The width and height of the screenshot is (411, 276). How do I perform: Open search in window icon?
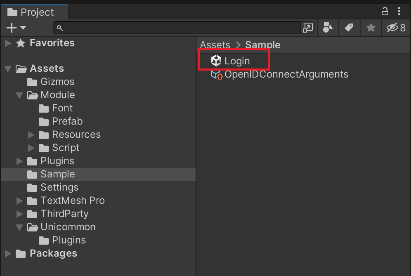pos(308,28)
